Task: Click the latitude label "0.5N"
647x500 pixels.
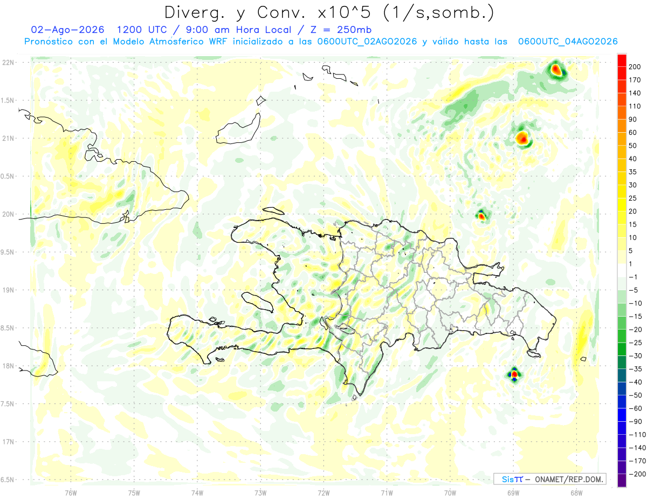Action: [x=8, y=176]
